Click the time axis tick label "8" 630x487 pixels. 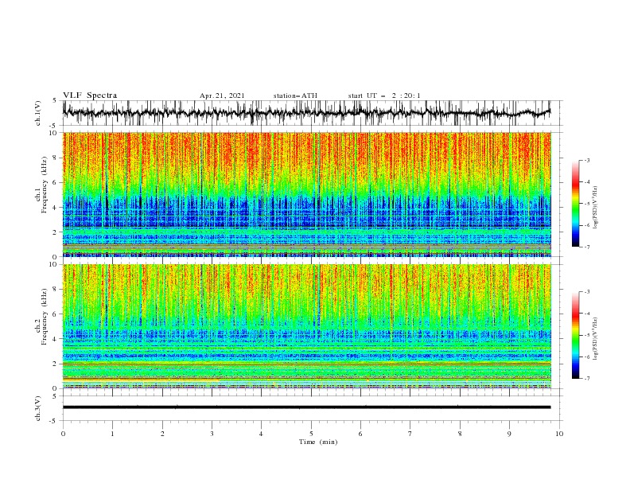click(460, 434)
